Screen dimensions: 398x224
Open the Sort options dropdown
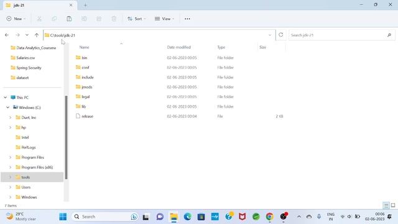click(137, 19)
